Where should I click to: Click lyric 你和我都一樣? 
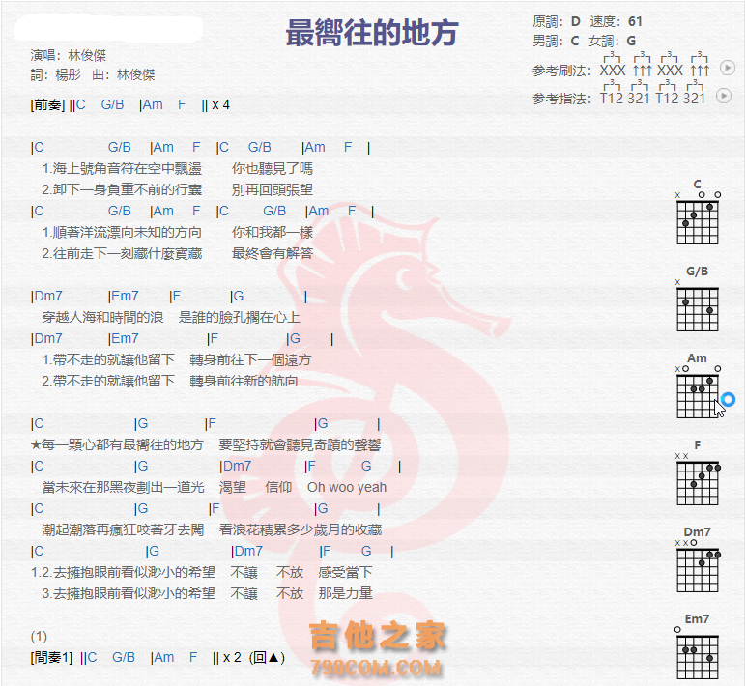click(273, 232)
